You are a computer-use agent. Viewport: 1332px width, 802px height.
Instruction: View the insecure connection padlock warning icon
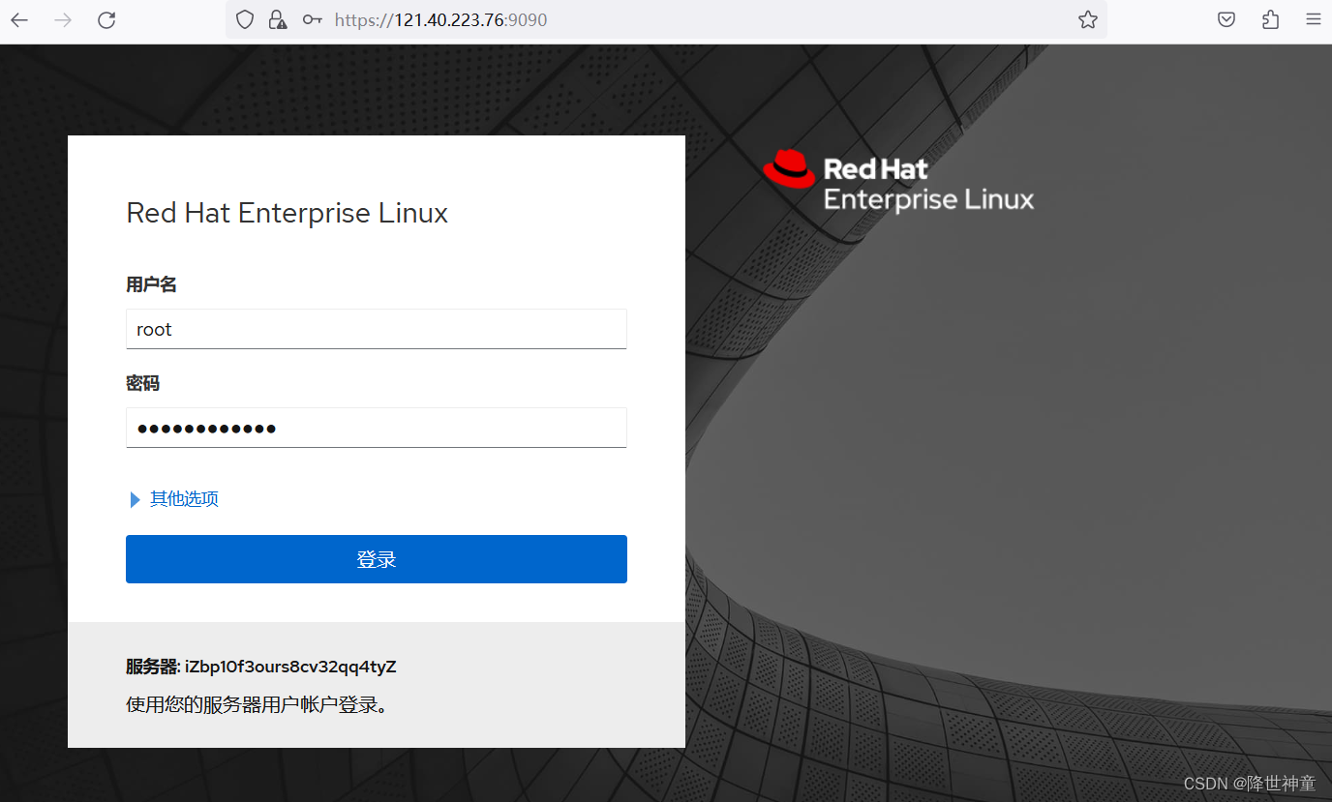pos(278,19)
